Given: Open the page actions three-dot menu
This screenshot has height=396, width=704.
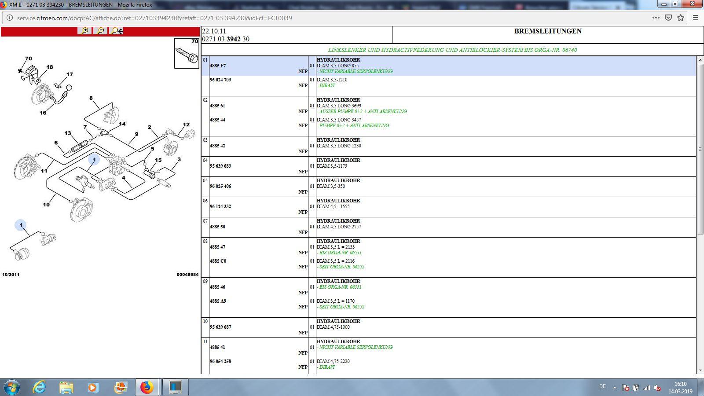Looking at the screenshot, I should pos(656,18).
